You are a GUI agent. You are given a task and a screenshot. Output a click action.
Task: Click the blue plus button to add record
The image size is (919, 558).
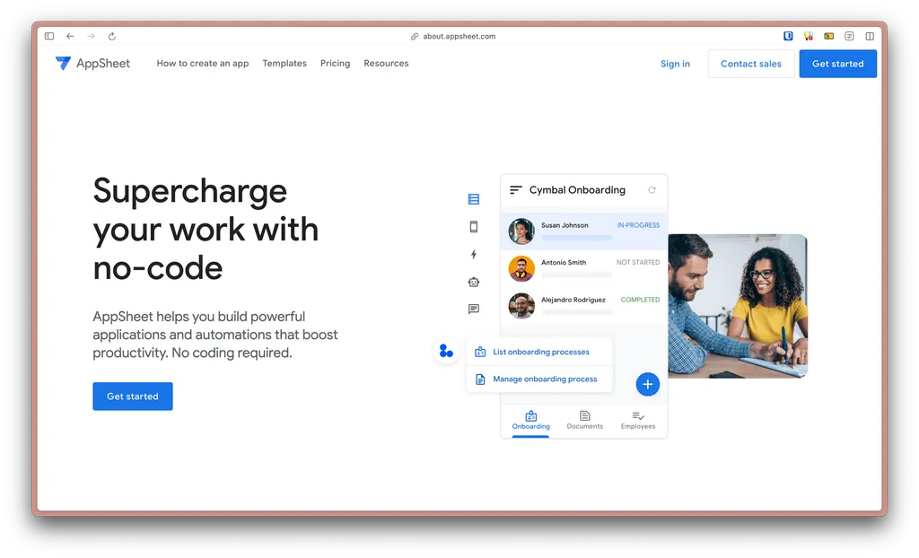click(648, 384)
